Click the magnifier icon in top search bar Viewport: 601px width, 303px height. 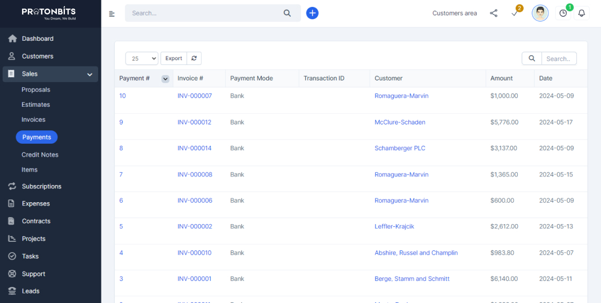click(x=287, y=13)
